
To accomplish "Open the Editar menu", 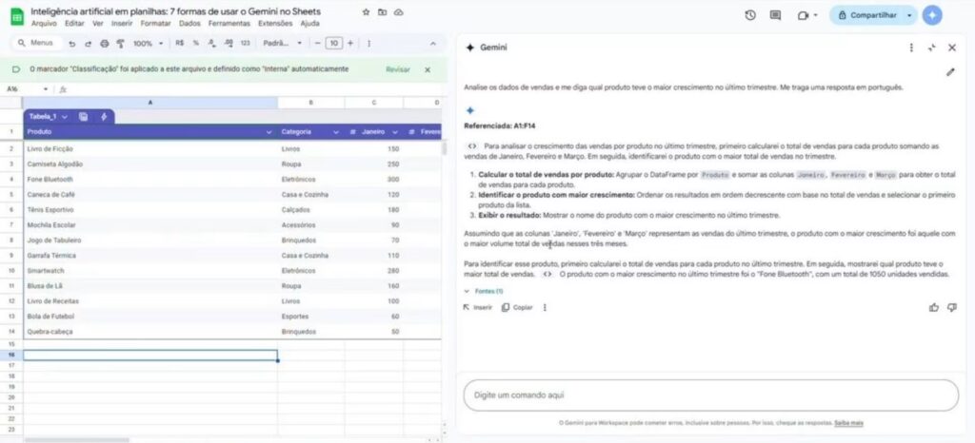I will (x=74, y=24).
